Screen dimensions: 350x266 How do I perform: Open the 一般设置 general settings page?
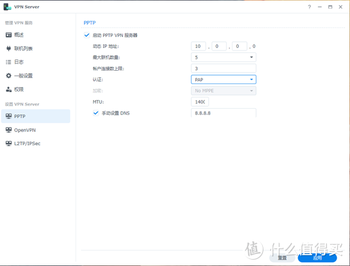pos(36,76)
